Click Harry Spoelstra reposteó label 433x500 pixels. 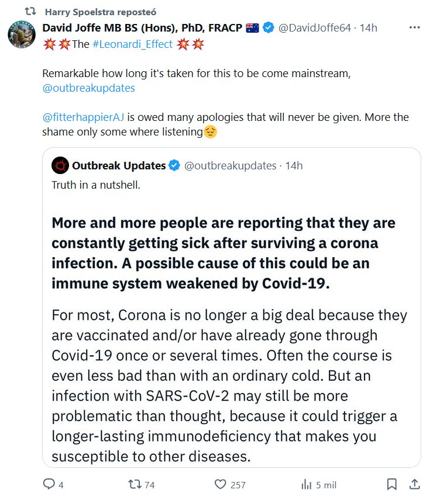101,12
